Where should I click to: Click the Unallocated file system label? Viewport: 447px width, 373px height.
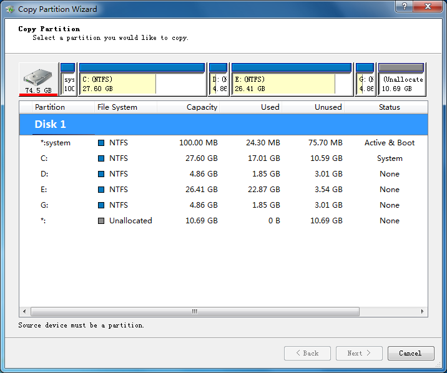pos(130,221)
